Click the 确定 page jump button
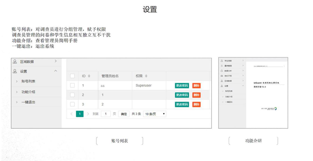This screenshot has height=161, width=313. [x=124, y=114]
